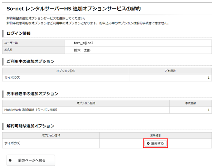214x168 pixels.
Task: Click the arrow icon inside 解約する button
Action: point(148,143)
